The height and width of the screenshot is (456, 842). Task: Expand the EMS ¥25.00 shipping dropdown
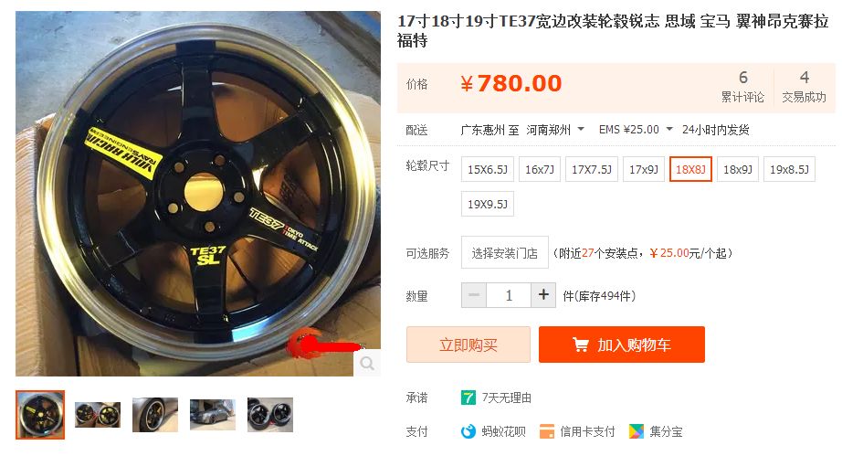pyautogui.click(x=636, y=130)
